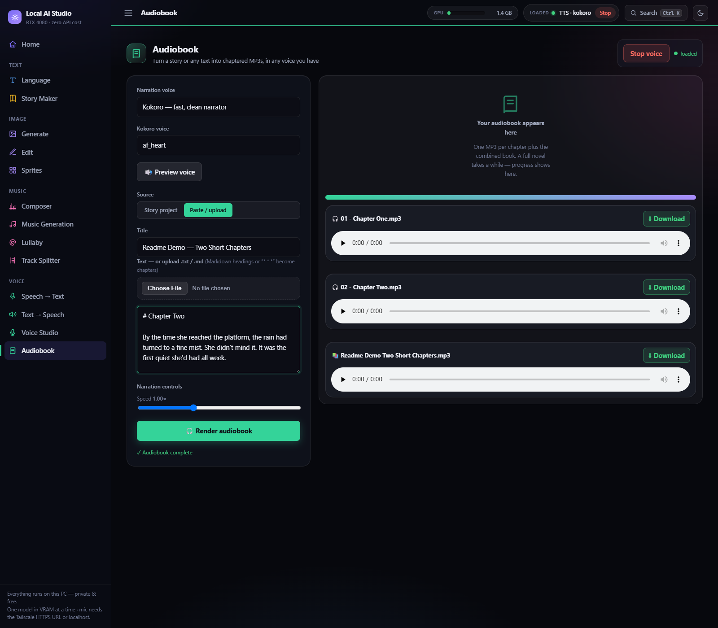This screenshot has width=718, height=628.
Task: Open the Voice Studio page
Action: click(55, 333)
